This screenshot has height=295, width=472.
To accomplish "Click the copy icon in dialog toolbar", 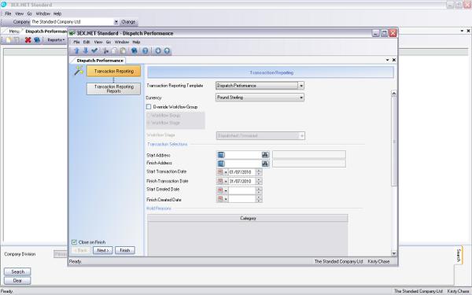I will coord(114,51).
